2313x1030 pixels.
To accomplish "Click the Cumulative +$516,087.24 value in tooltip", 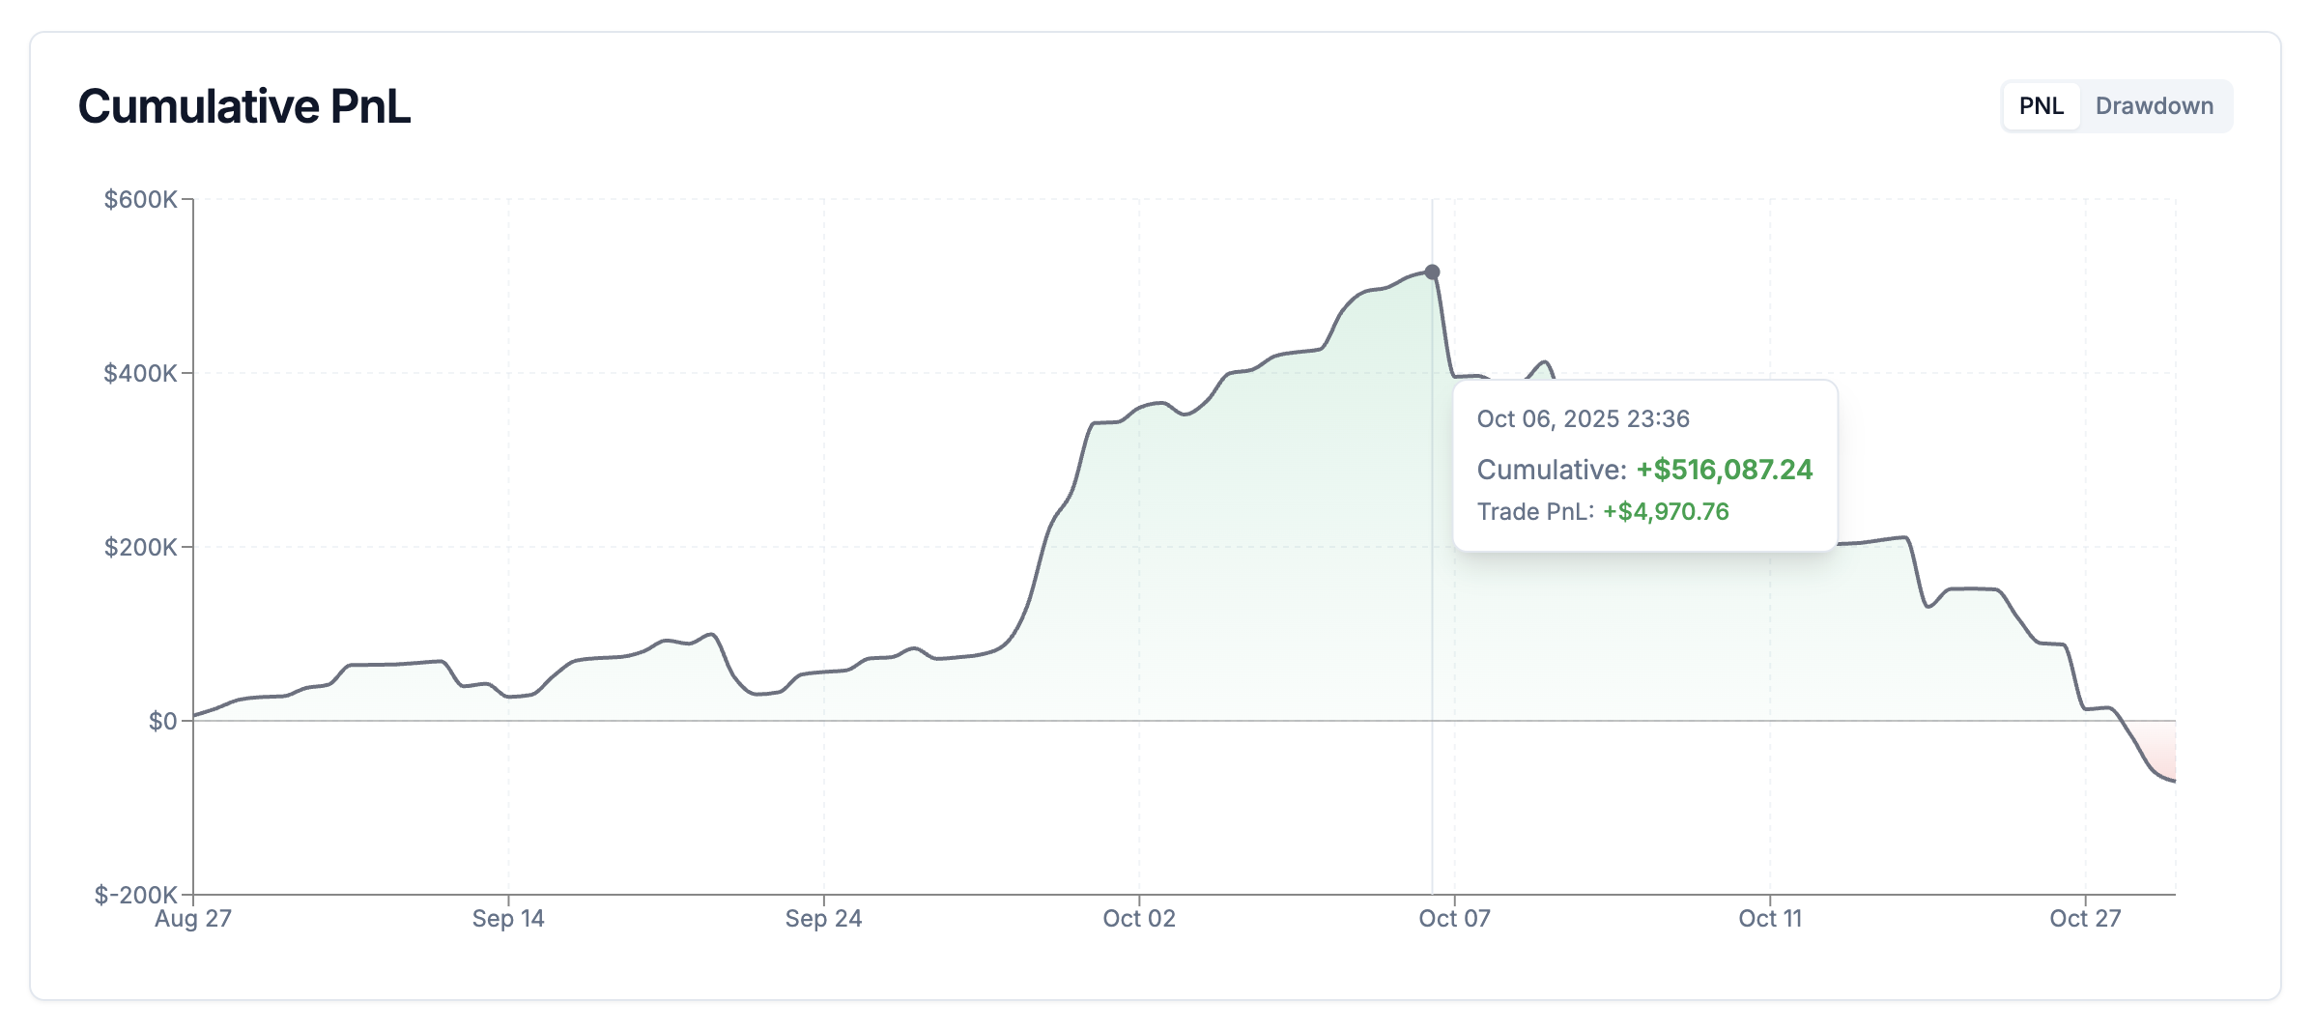I will click(x=1724, y=471).
